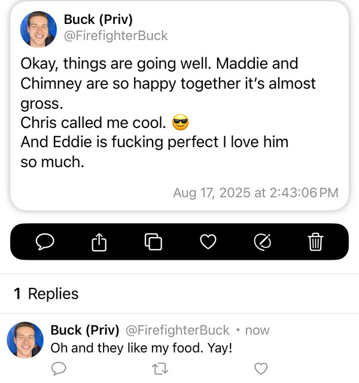Tap the edit pencil circle icon
Screen dimensions: 359x383
pyautogui.click(x=262, y=242)
